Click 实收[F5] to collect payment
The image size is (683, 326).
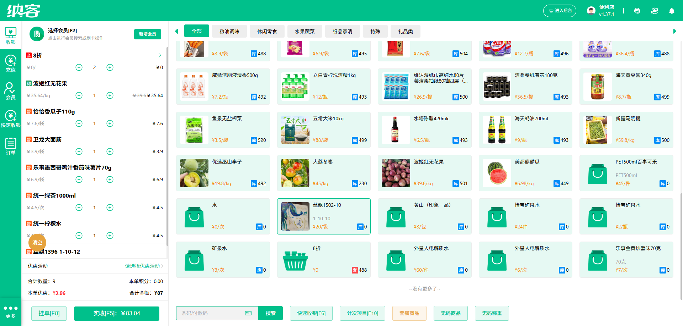click(x=117, y=313)
